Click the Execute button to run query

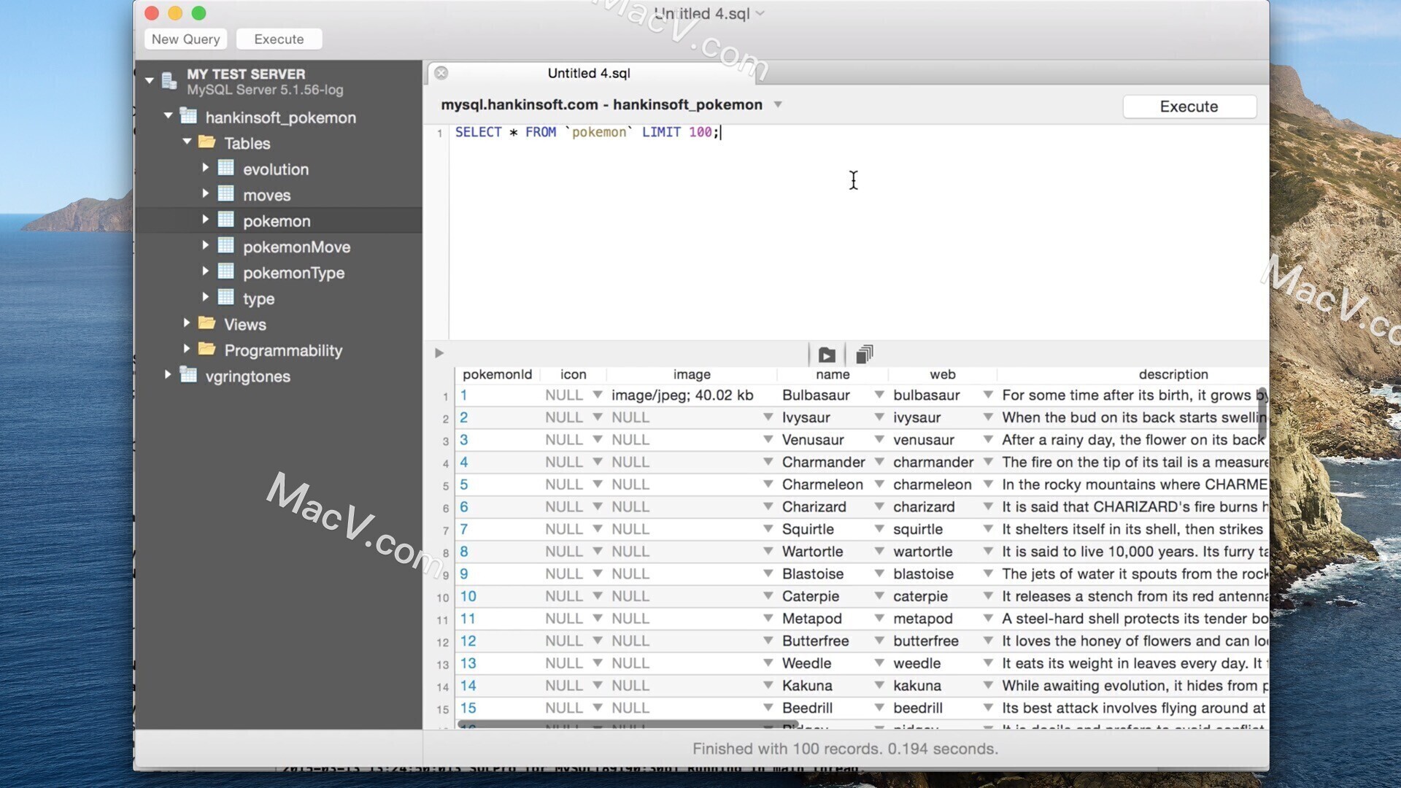pos(1189,106)
